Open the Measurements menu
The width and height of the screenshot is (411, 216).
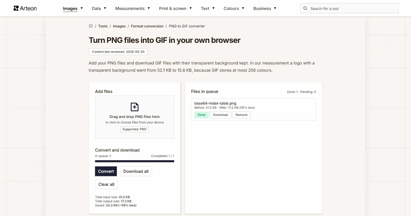point(130,9)
